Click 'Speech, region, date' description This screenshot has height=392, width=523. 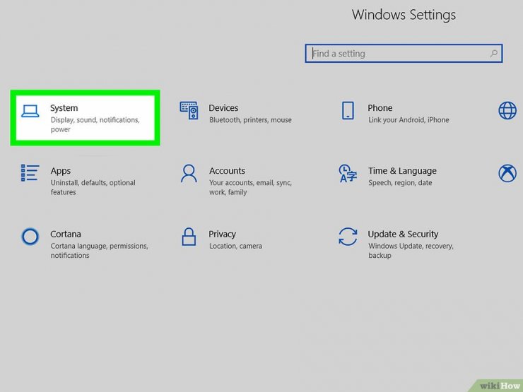400,183
